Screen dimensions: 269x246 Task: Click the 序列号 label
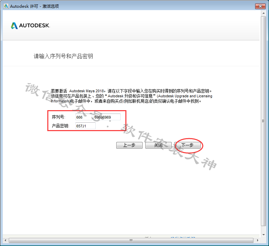click(x=58, y=117)
